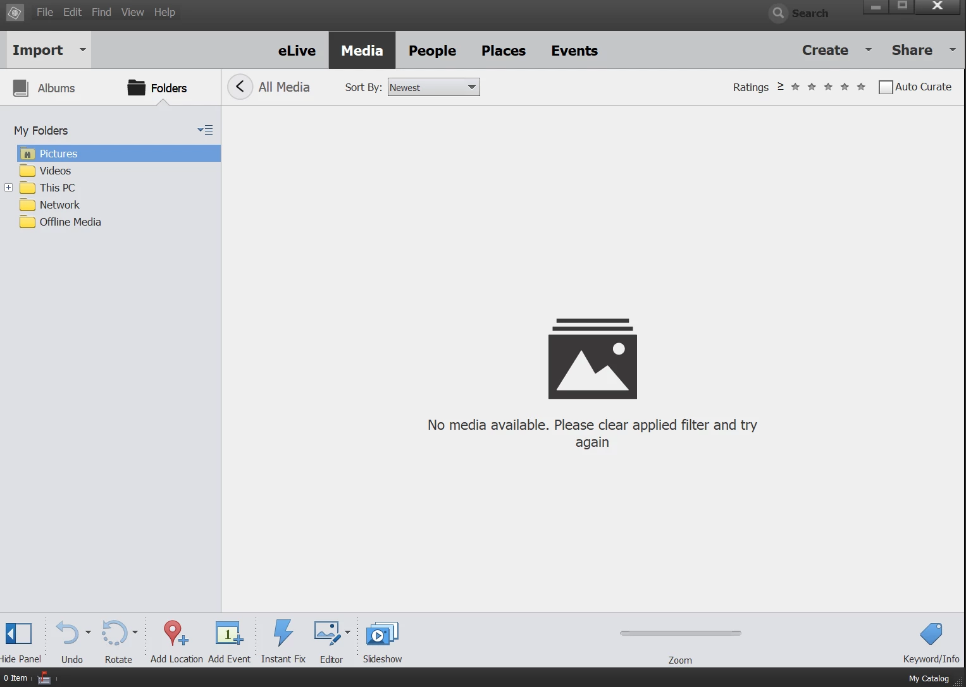The width and height of the screenshot is (966, 687).
Task: Click the Create button
Action: 825,50
